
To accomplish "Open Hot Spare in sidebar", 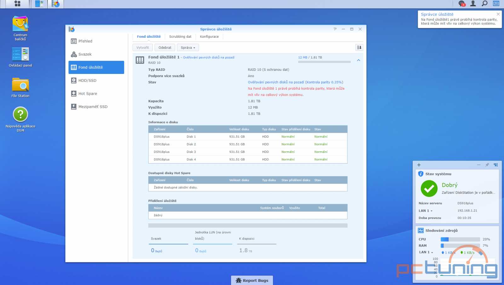I will pyautogui.click(x=96, y=94).
